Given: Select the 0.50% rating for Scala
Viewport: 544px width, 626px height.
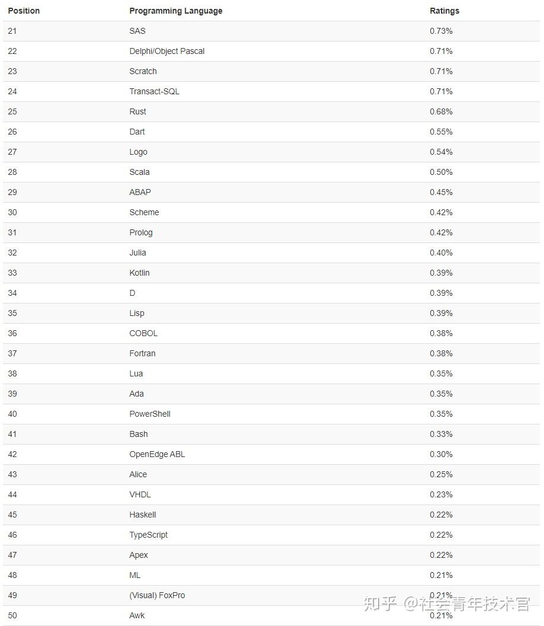Looking at the screenshot, I should coord(441,172).
